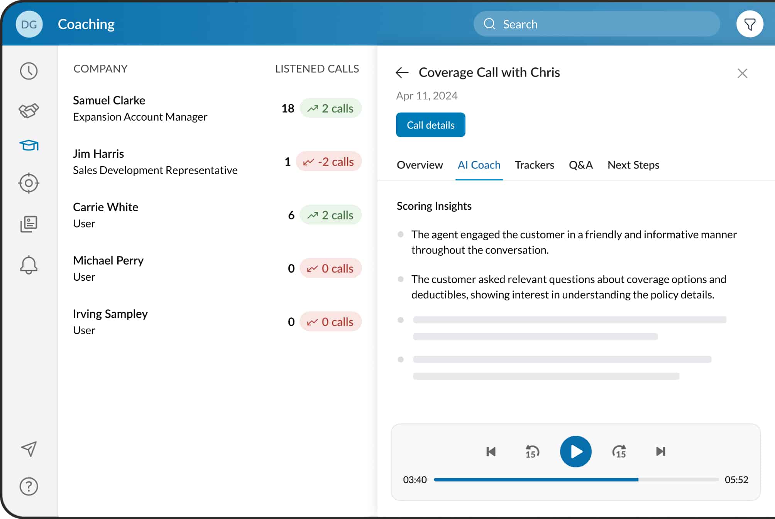Image resolution: width=775 pixels, height=519 pixels.
Task: Jump to the previous track
Action: 491,452
